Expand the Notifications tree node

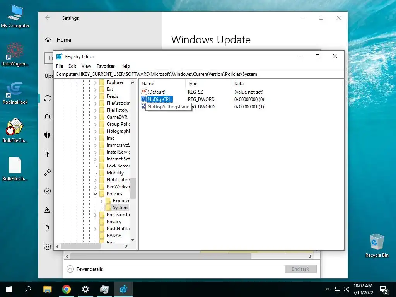(x=95, y=180)
